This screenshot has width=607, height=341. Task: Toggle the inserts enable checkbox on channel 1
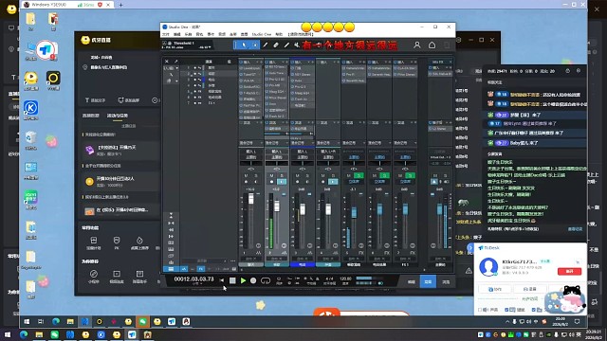241,63
